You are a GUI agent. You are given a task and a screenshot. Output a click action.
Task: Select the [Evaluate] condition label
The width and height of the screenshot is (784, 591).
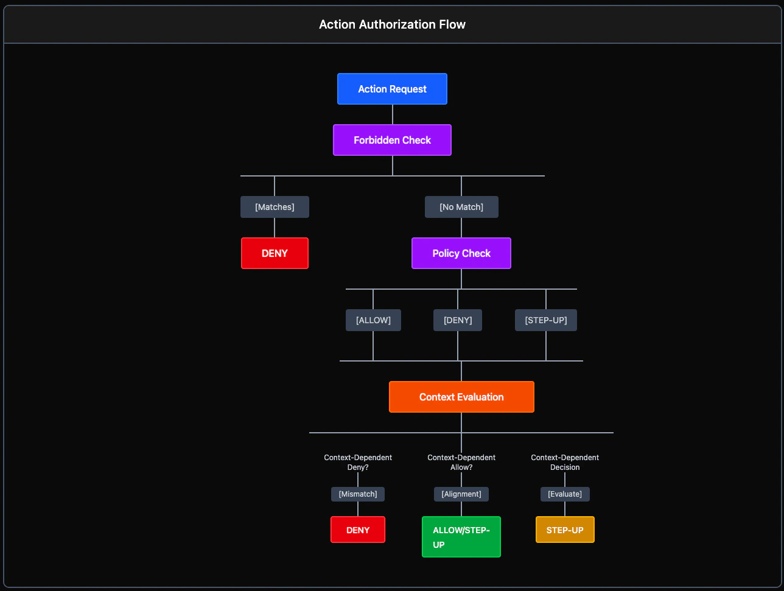click(x=565, y=494)
